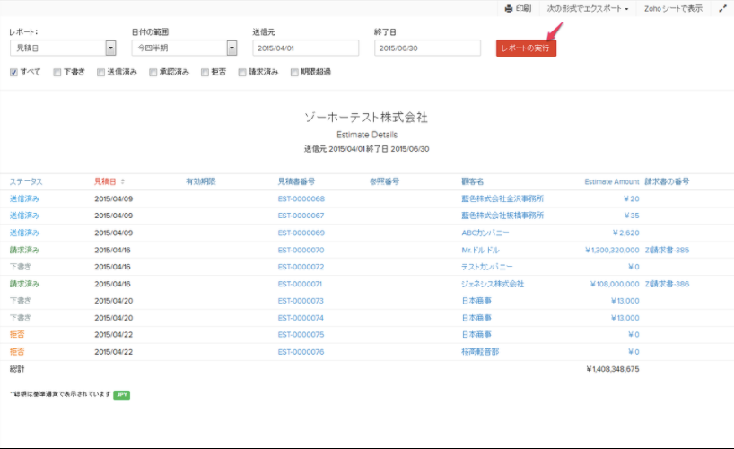Click the sort arrow next to 見積日
The image size is (734, 449).
click(123, 181)
